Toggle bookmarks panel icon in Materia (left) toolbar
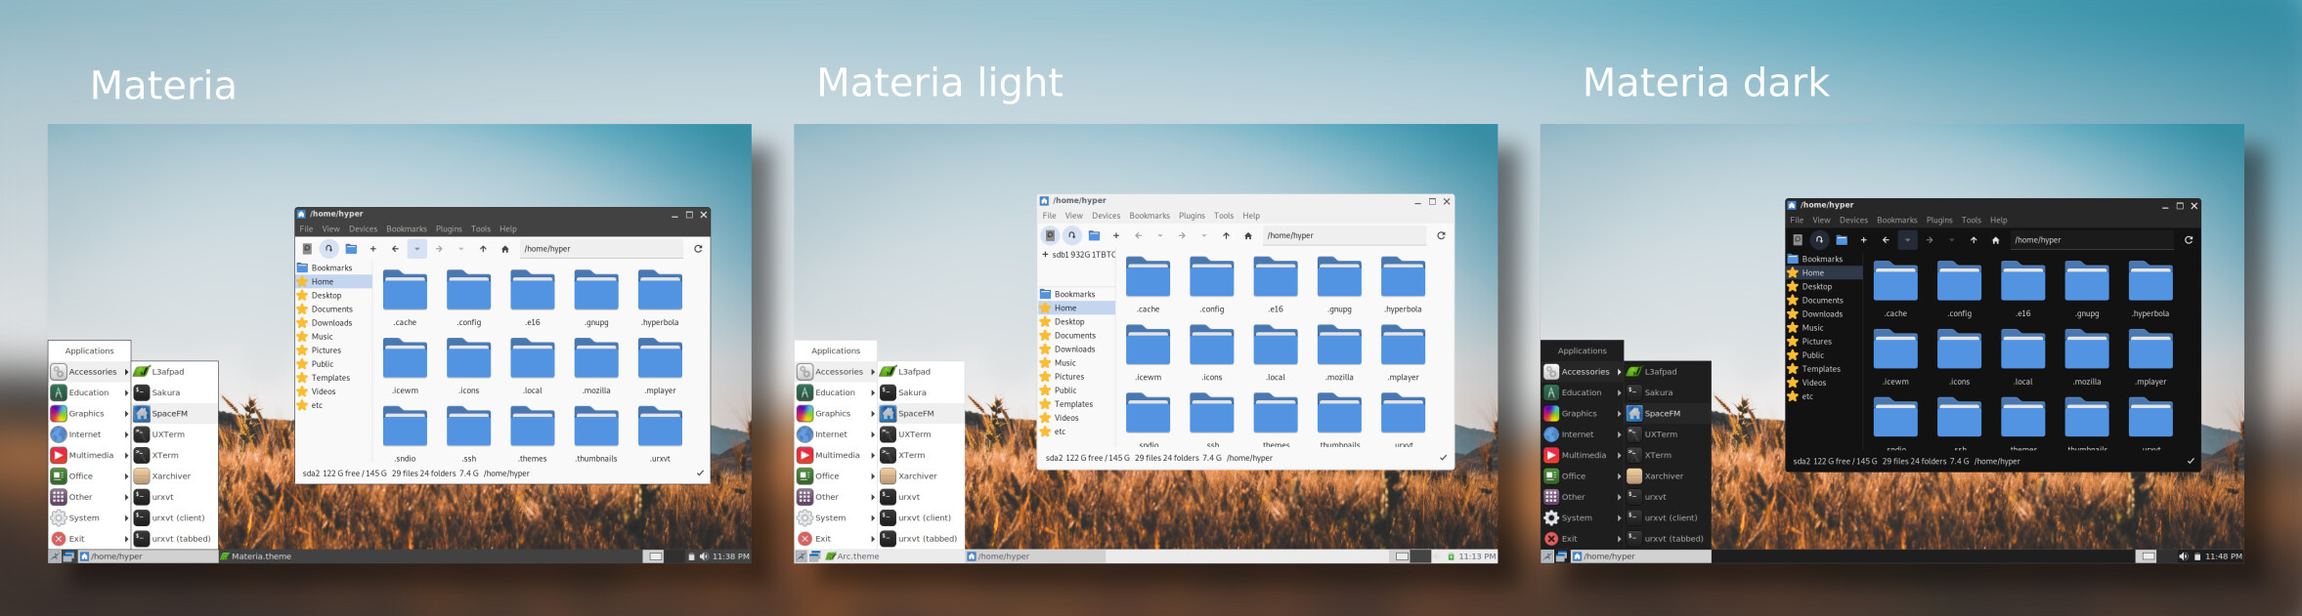 pyautogui.click(x=329, y=249)
